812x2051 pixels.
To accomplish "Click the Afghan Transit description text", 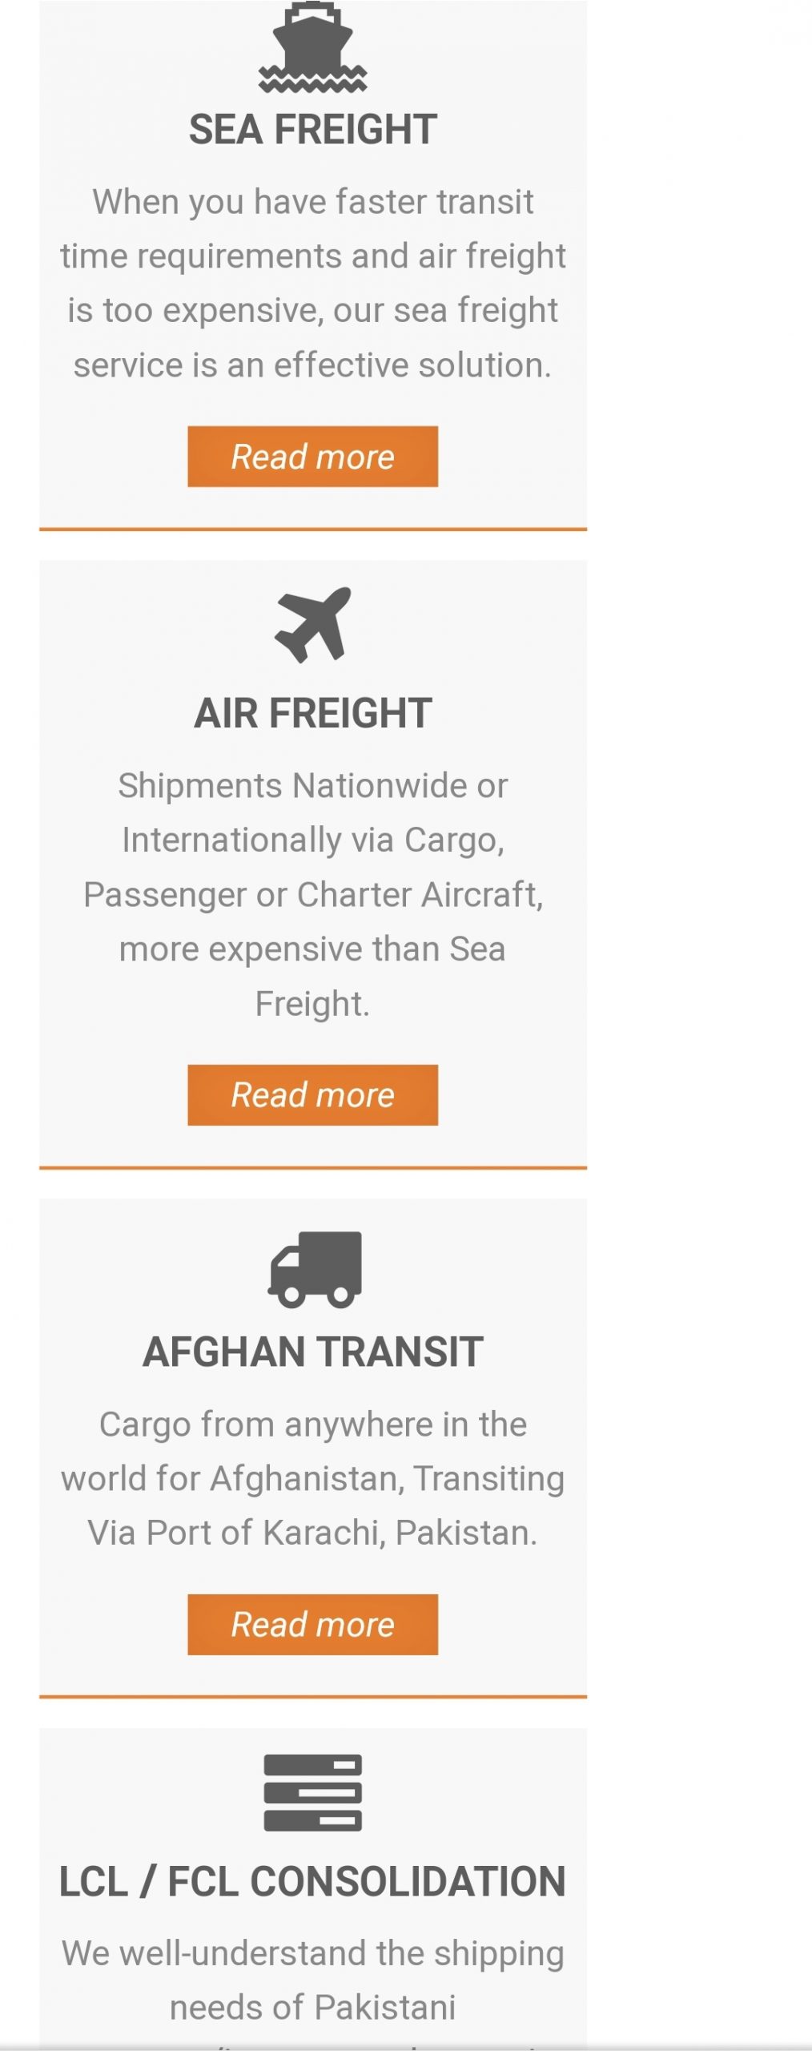I will 313,1478.
